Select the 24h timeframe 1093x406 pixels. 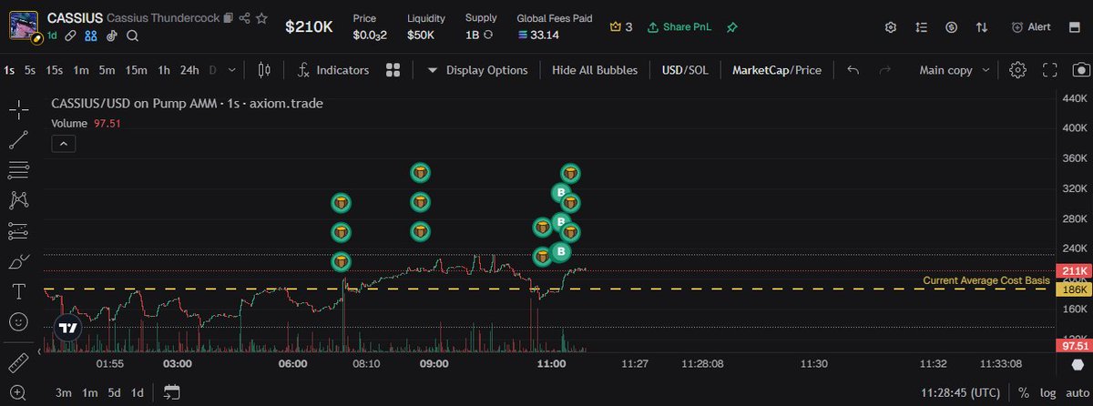pos(189,70)
